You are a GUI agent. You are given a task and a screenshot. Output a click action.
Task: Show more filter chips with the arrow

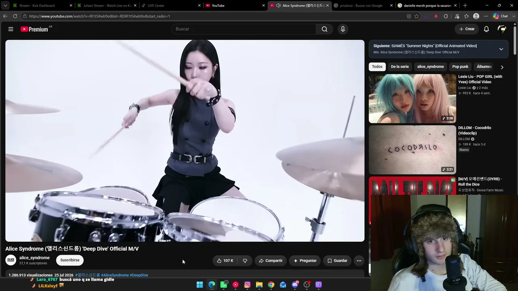pos(502,67)
